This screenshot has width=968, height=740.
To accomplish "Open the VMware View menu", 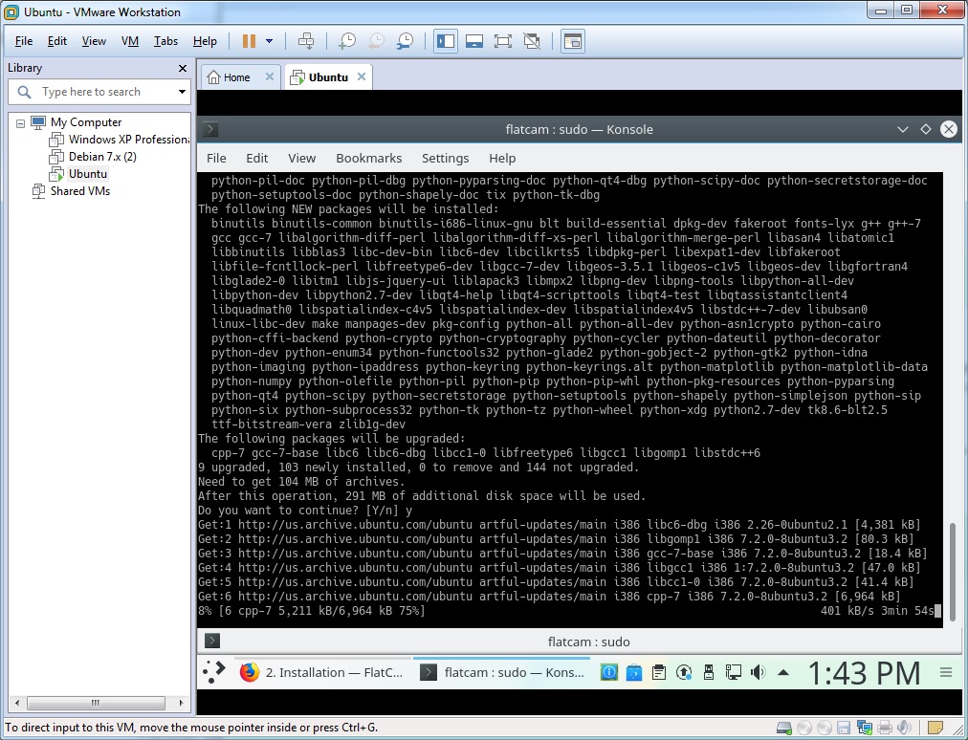I will [x=94, y=41].
